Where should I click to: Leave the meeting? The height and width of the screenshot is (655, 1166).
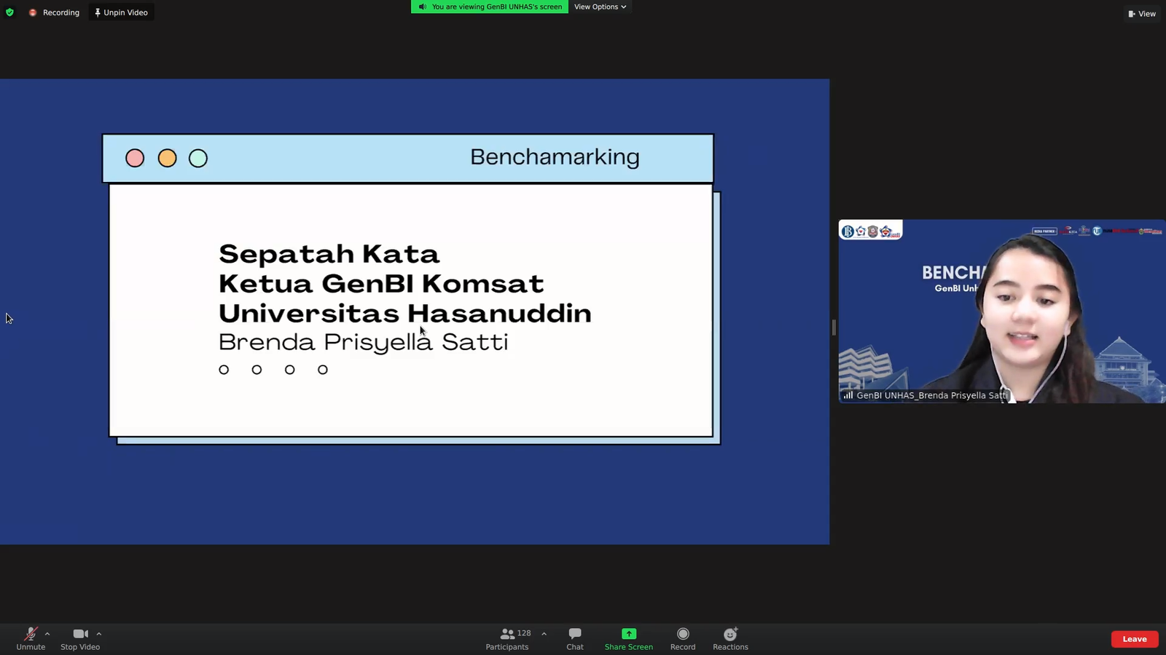pos(1134,638)
